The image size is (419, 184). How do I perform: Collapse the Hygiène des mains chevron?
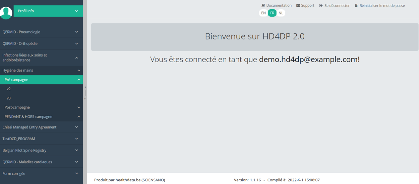click(79, 71)
